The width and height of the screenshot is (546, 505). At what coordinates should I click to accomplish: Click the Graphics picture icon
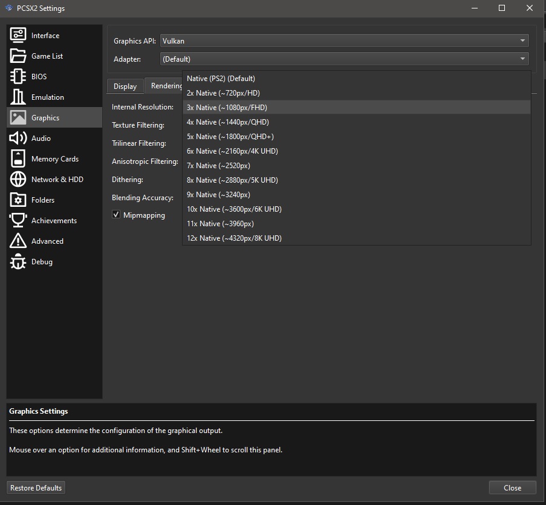[x=18, y=117]
